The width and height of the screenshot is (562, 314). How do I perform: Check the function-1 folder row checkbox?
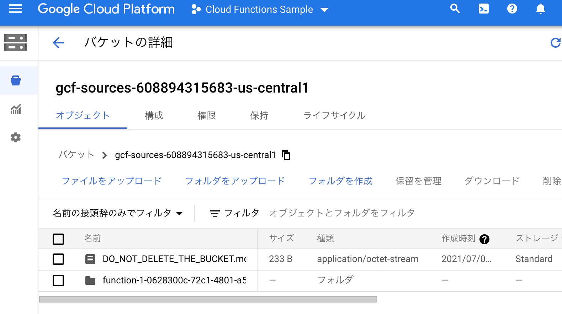coord(58,281)
